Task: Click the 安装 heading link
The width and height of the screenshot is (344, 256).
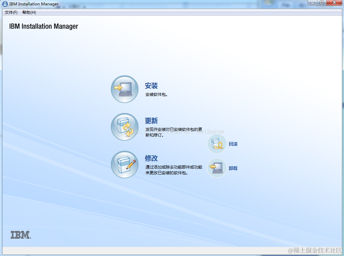Action: point(151,86)
